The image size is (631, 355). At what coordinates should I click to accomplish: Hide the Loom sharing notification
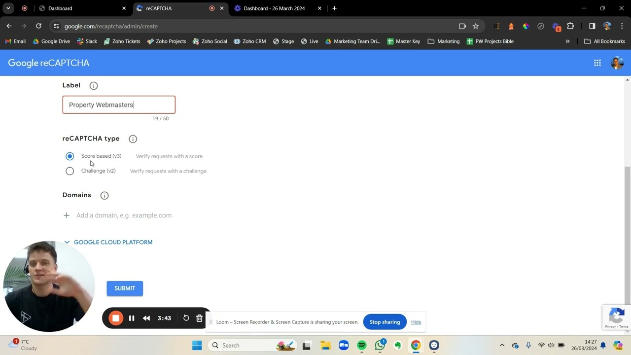[x=416, y=322]
